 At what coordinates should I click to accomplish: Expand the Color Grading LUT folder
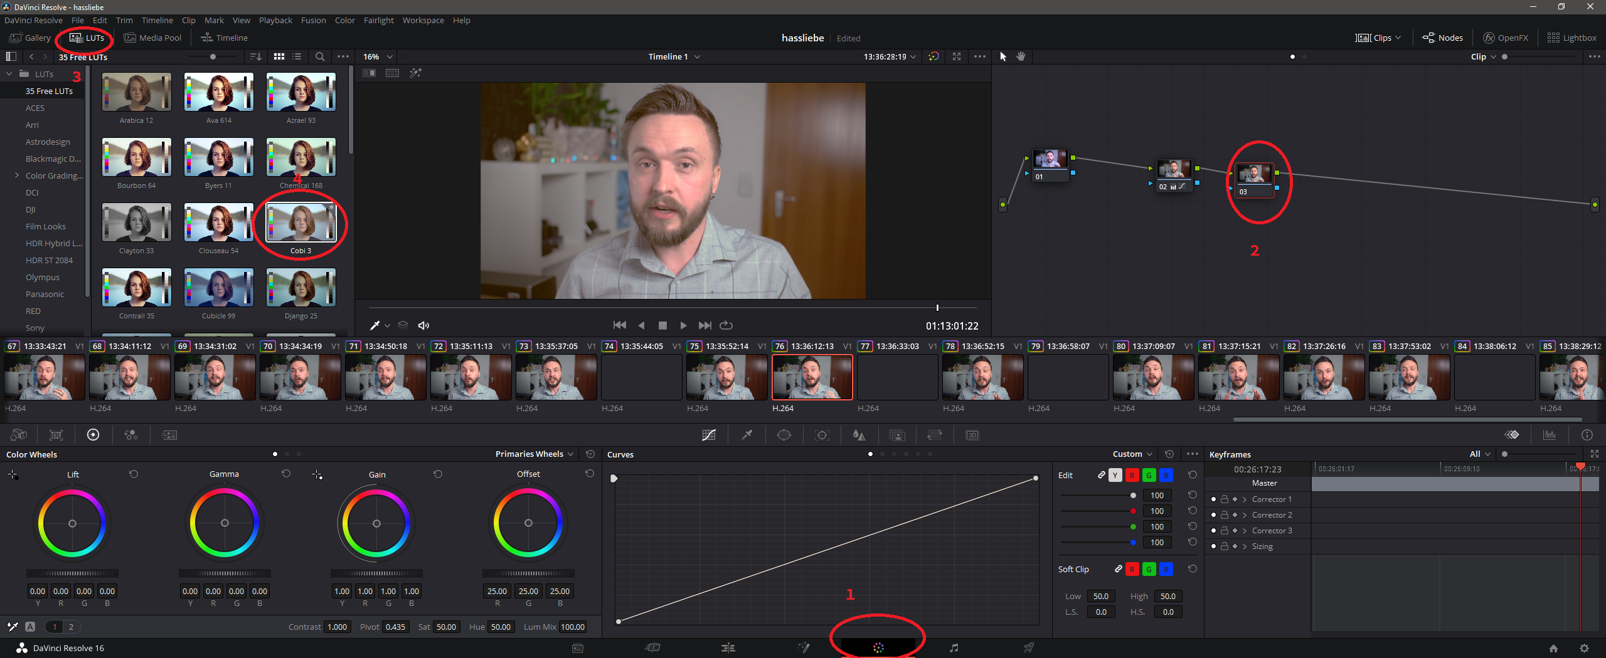(17, 175)
